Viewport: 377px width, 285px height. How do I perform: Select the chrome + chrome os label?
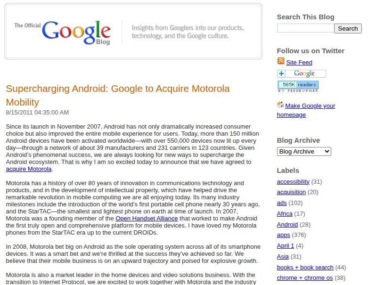pos(305,278)
